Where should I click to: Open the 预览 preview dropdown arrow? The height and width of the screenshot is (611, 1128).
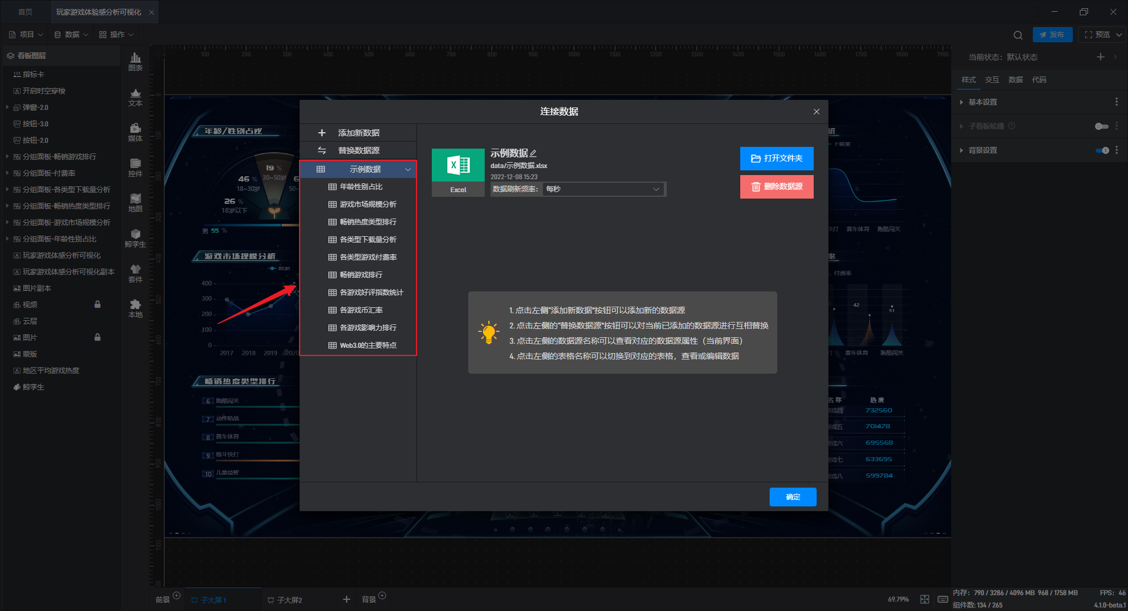[1119, 35]
